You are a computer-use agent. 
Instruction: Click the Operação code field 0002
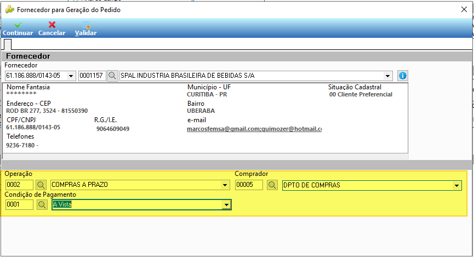[x=19, y=185]
